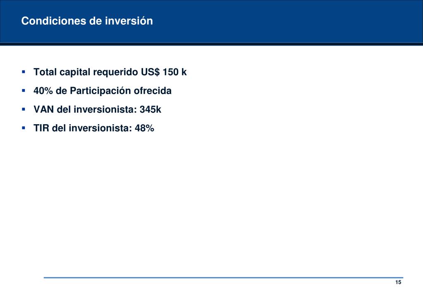The width and height of the screenshot is (423, 292).
Task: Click the dark blue header banner
Action: [212, 21]
